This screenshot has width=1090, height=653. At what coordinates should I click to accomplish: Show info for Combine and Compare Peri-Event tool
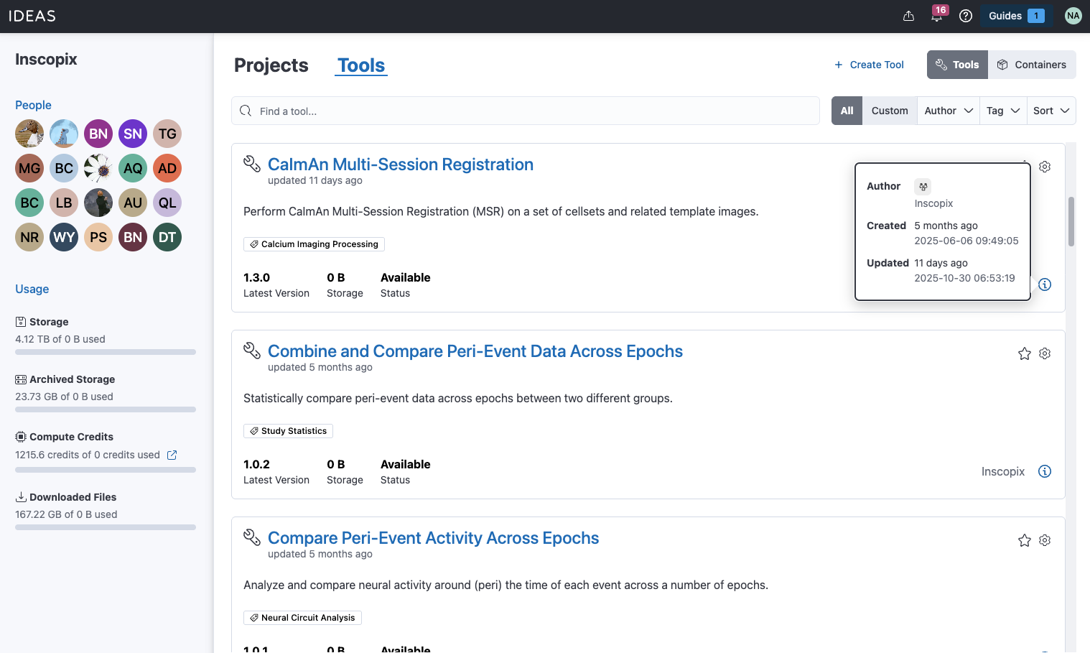(x=1045, y=471)
